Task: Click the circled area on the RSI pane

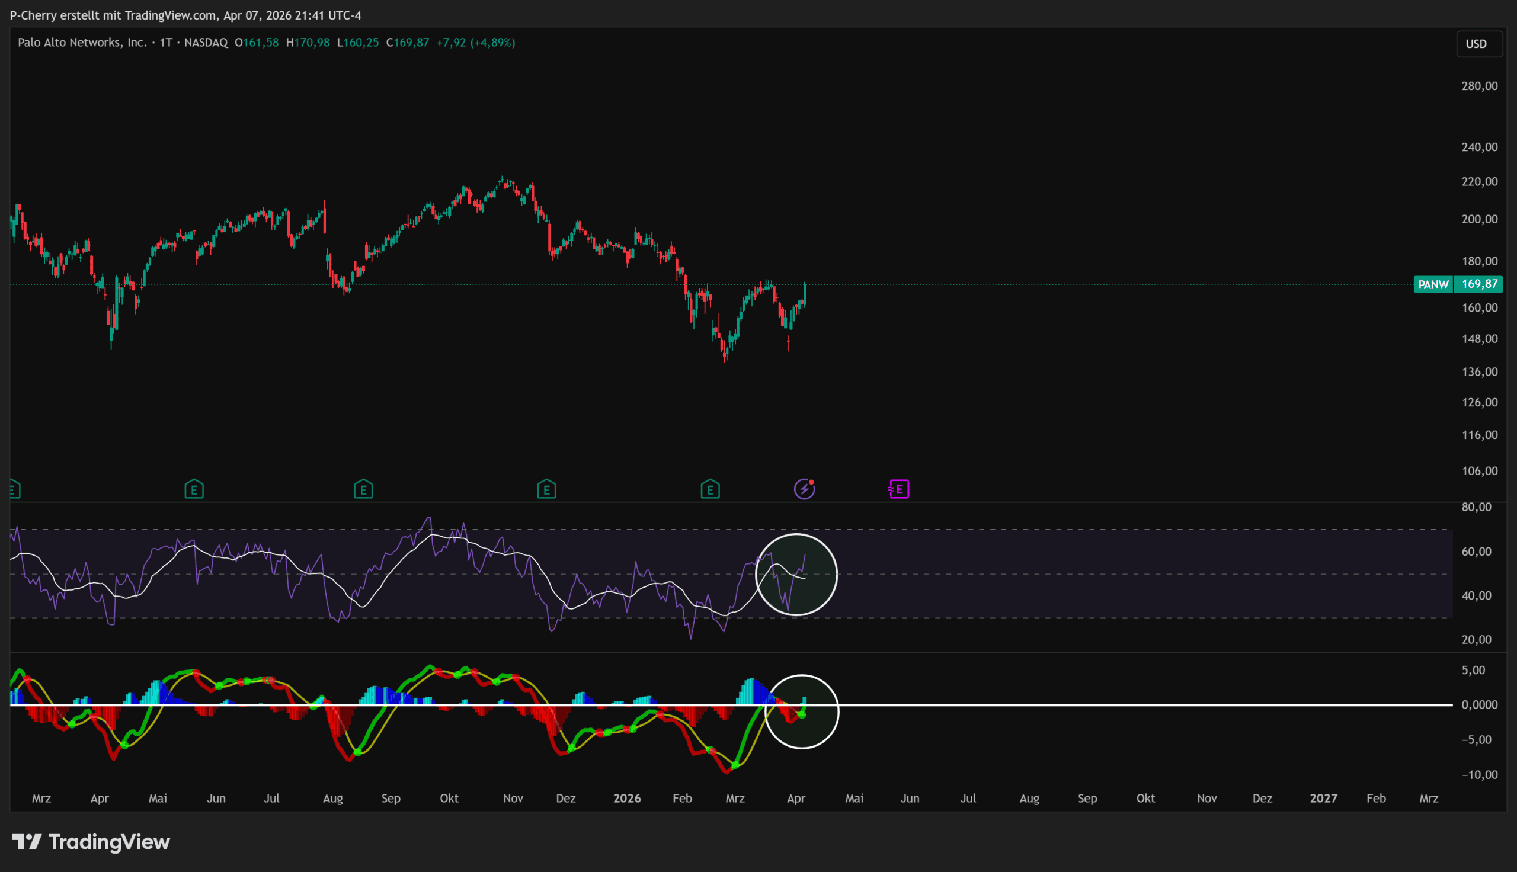Action: tap(796, 575)
